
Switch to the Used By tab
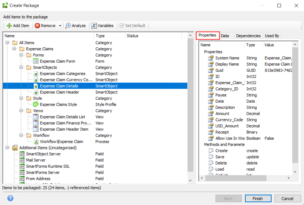(272, 36)
